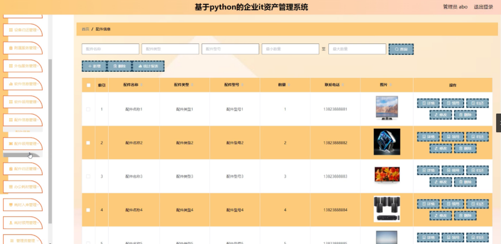501x244 pixels.
Task: Click 领用 icon button in row 配件名称3
Action: [453, 170]
